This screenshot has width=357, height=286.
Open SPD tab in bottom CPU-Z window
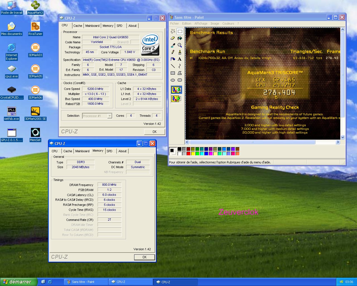pyautogui.click(x=110, y=151)
